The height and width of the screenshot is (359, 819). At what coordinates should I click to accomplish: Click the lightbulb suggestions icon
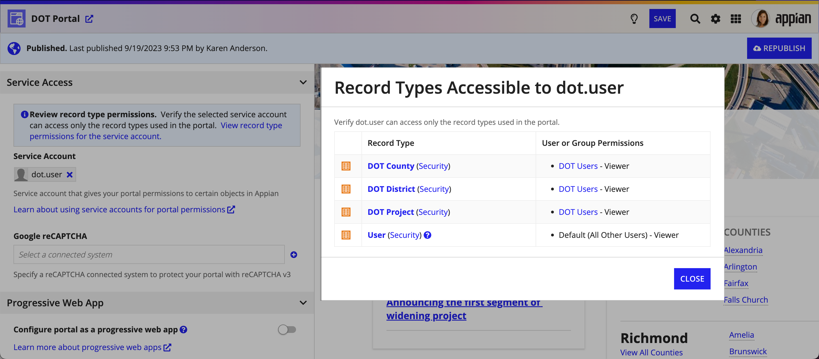[x=634, y=19]
